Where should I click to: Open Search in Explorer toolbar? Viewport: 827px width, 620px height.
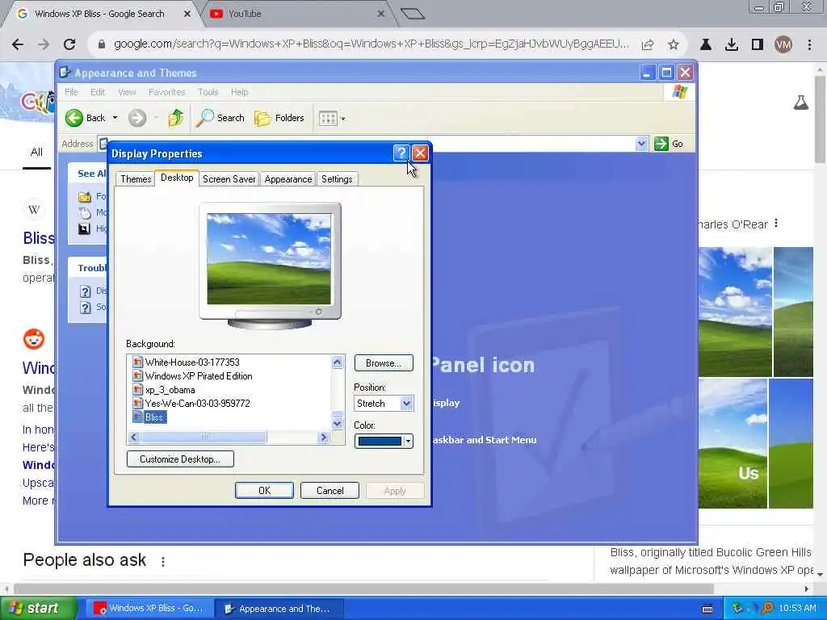point(220,118)
